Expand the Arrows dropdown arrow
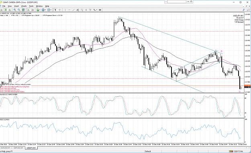 [97, 10]
